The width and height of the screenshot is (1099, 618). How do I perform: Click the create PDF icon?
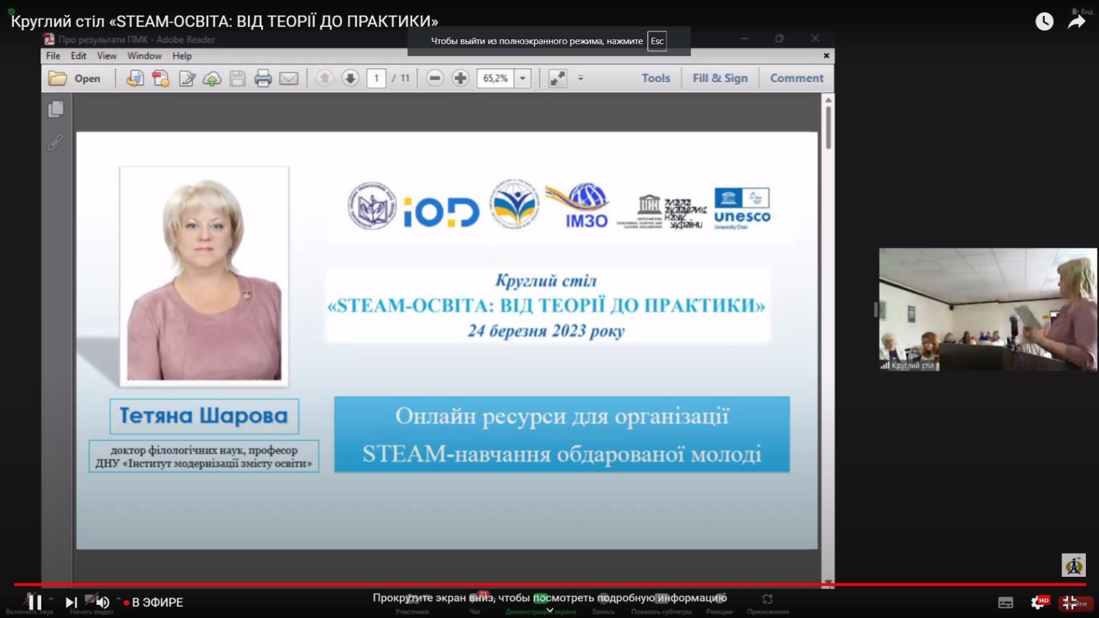point(161,78)
